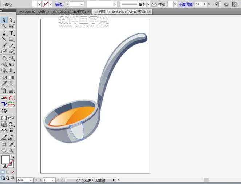Image resolution: width=241 pixels, height=184 pixels.
Task: Open the artboard number dropdown
Action: coord(53,180)
